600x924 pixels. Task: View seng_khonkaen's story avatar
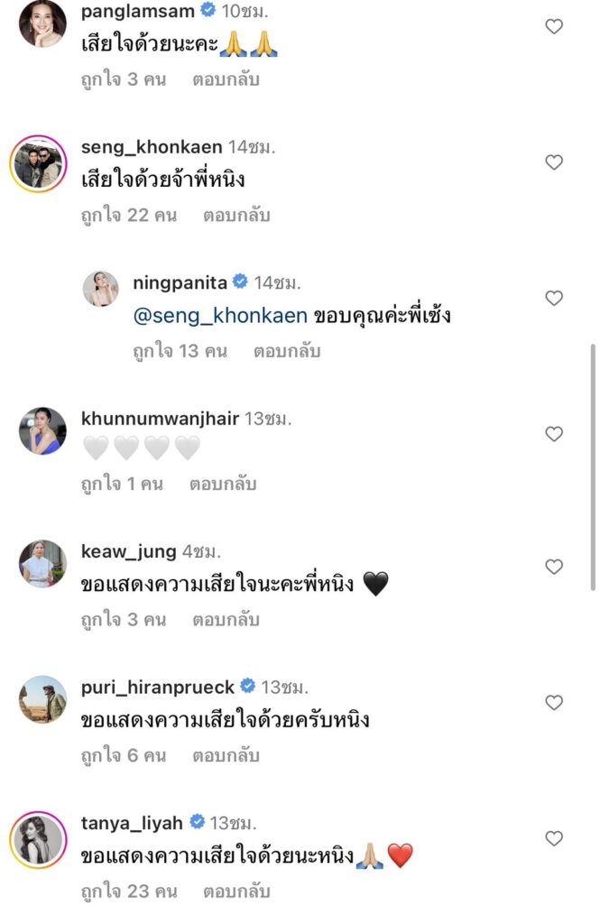tap(38, 165)
